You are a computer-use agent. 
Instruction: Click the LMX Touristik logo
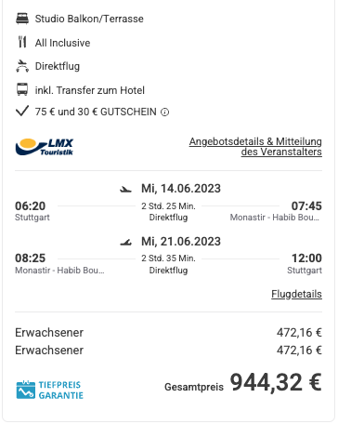[45, 147]
